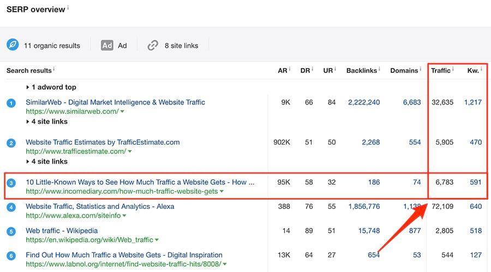Open Website Traffic, Statistics and Analytics - Alexa
Screen dimensions: 491x272
pos(100,206)
